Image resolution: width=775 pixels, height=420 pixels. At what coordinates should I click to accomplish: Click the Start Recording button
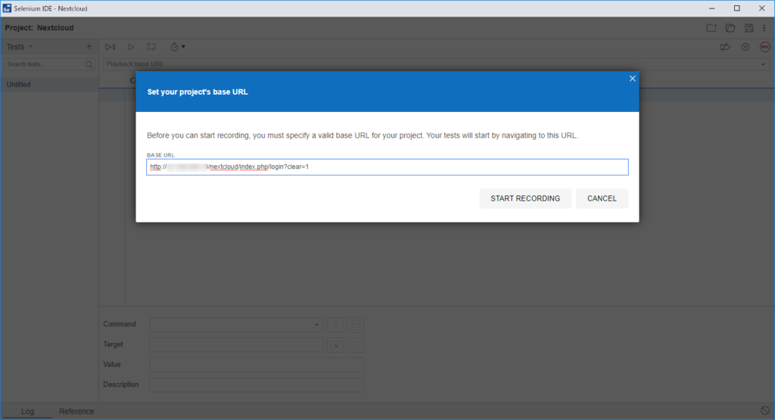tap(525, 198)
